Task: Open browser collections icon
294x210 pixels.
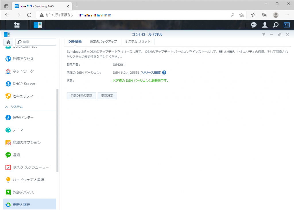Action: point(264,15)
